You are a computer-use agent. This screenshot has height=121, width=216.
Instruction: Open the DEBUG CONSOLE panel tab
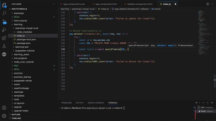(x=96, y=103)
